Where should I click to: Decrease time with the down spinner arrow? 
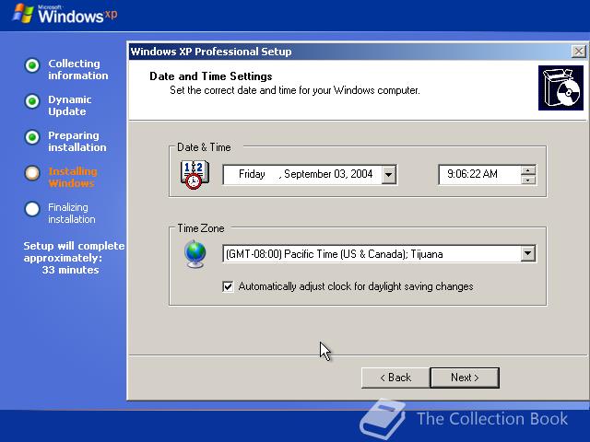click(528, 180)
